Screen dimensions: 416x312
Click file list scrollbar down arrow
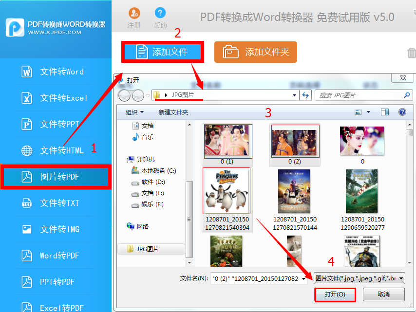coord(409,263)
